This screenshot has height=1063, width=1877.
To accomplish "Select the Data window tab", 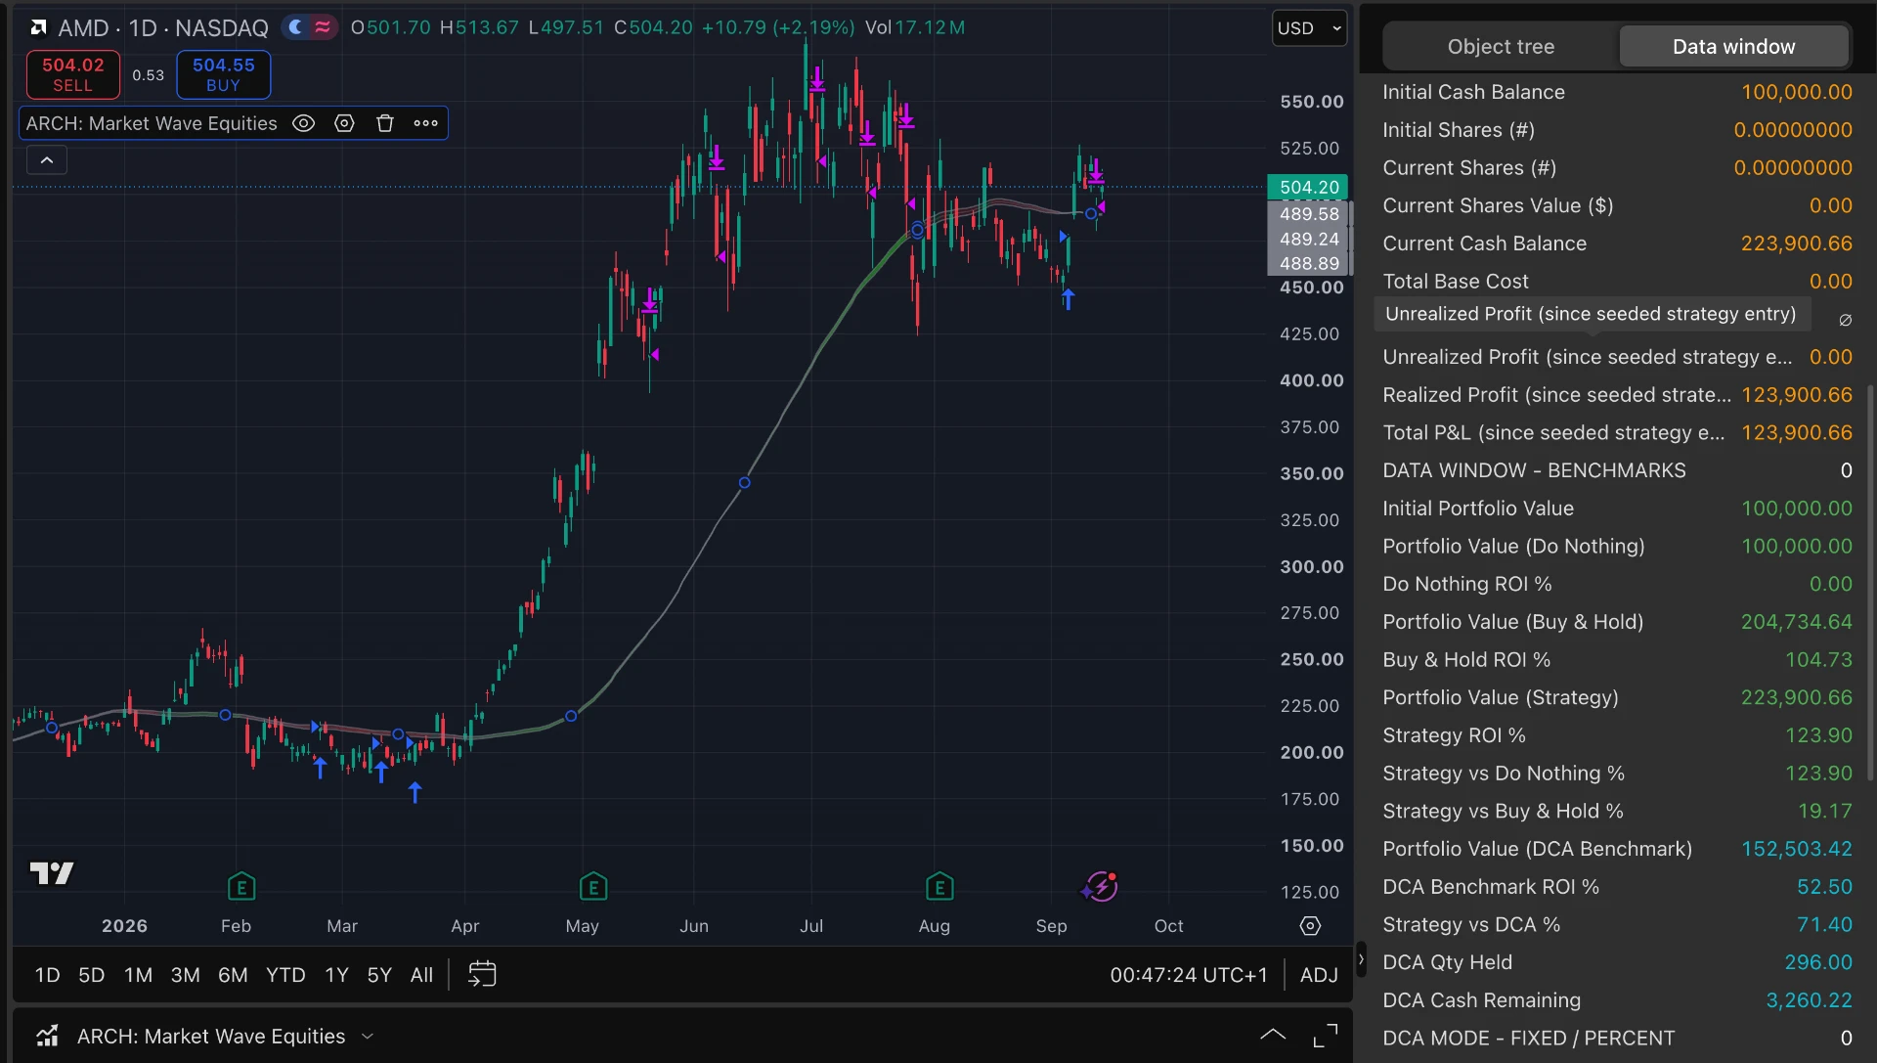I will [x=1733, y=47].
